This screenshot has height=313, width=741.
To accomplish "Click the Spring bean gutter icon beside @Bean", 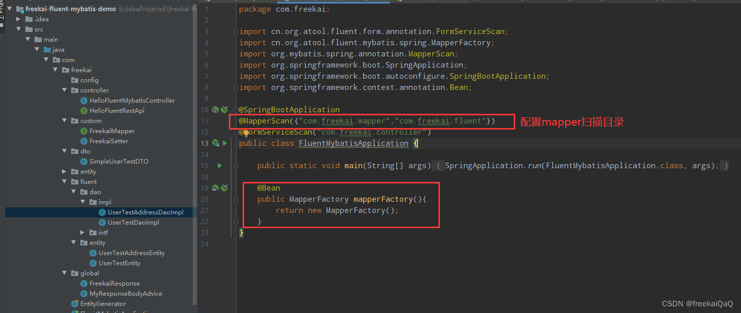I will pyautogui.click(x=216, y=188).
